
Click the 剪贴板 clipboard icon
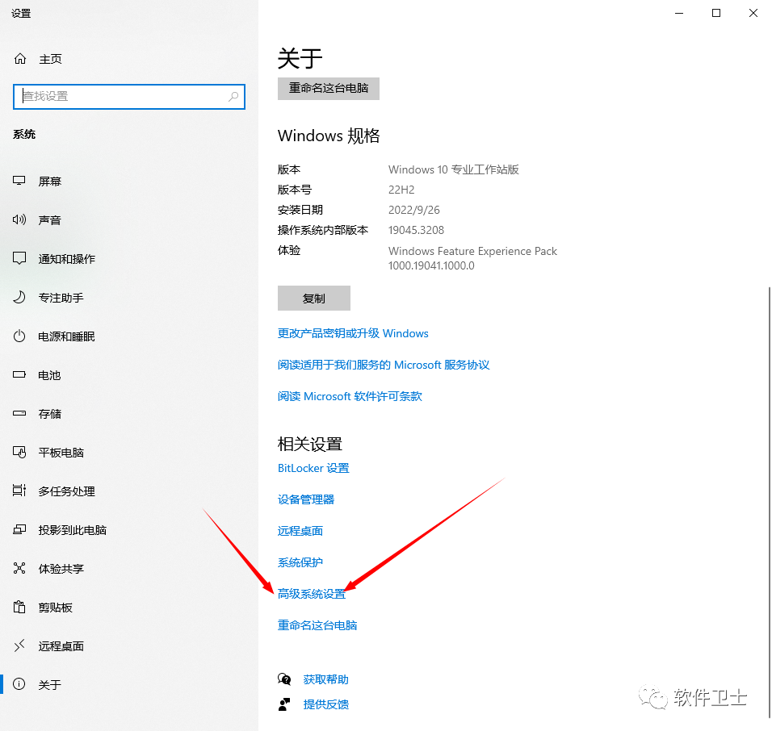pyautogui.click(x=19, y=607)
